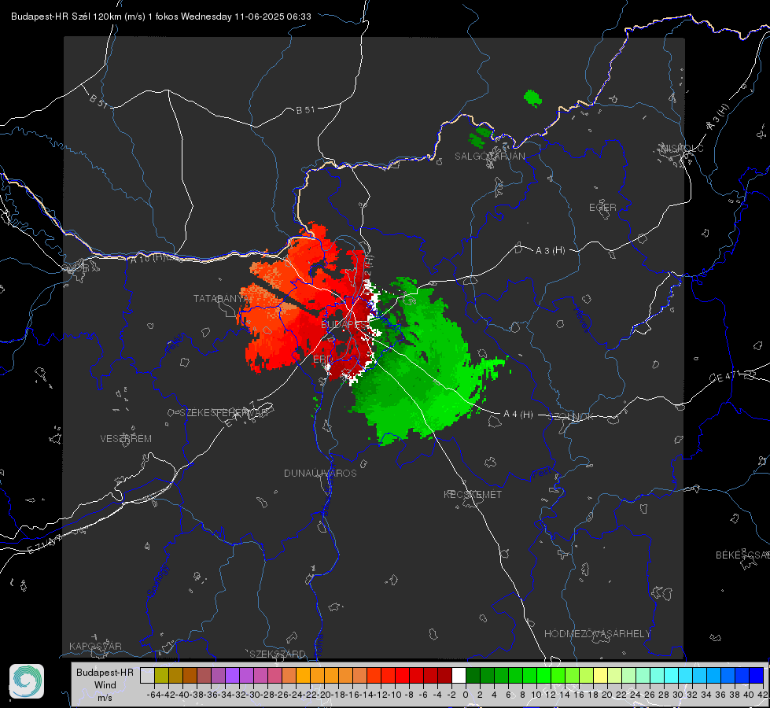Choose the bright green swatch between 10 and 12
This screenshot has height=708, width=770.
click(543, 675)
